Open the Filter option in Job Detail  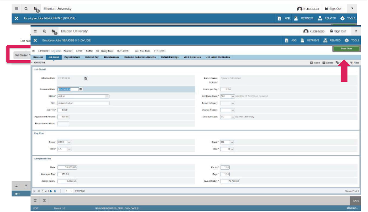(354, 62)
